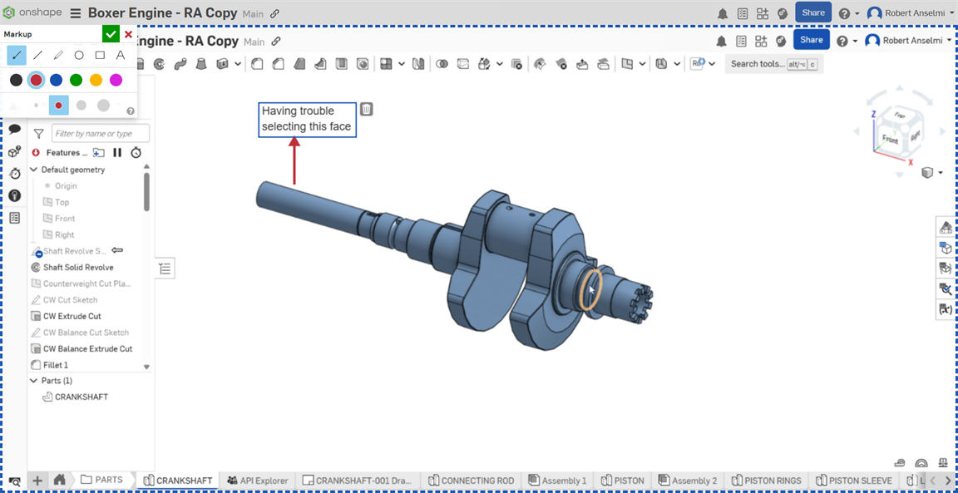
Task: Click the Front face of the view cube
Action: 890,141
